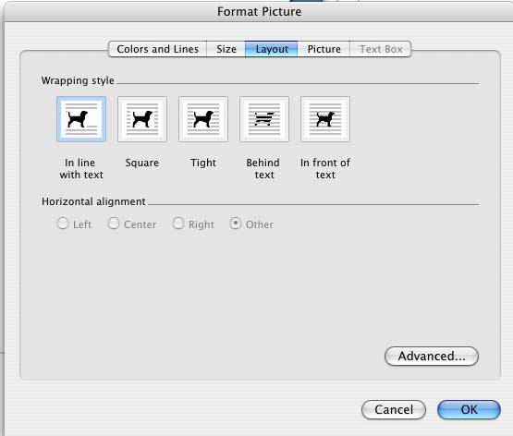Screen dimensions: 513x436
Task: Click the Tight wrapping label
Action: pos(203,163)
